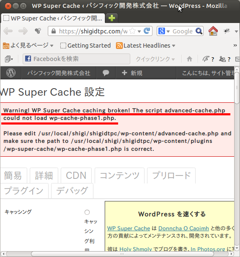
Task: Click the Latest Headlines RSS feed icon
Action: coord(119,46)
